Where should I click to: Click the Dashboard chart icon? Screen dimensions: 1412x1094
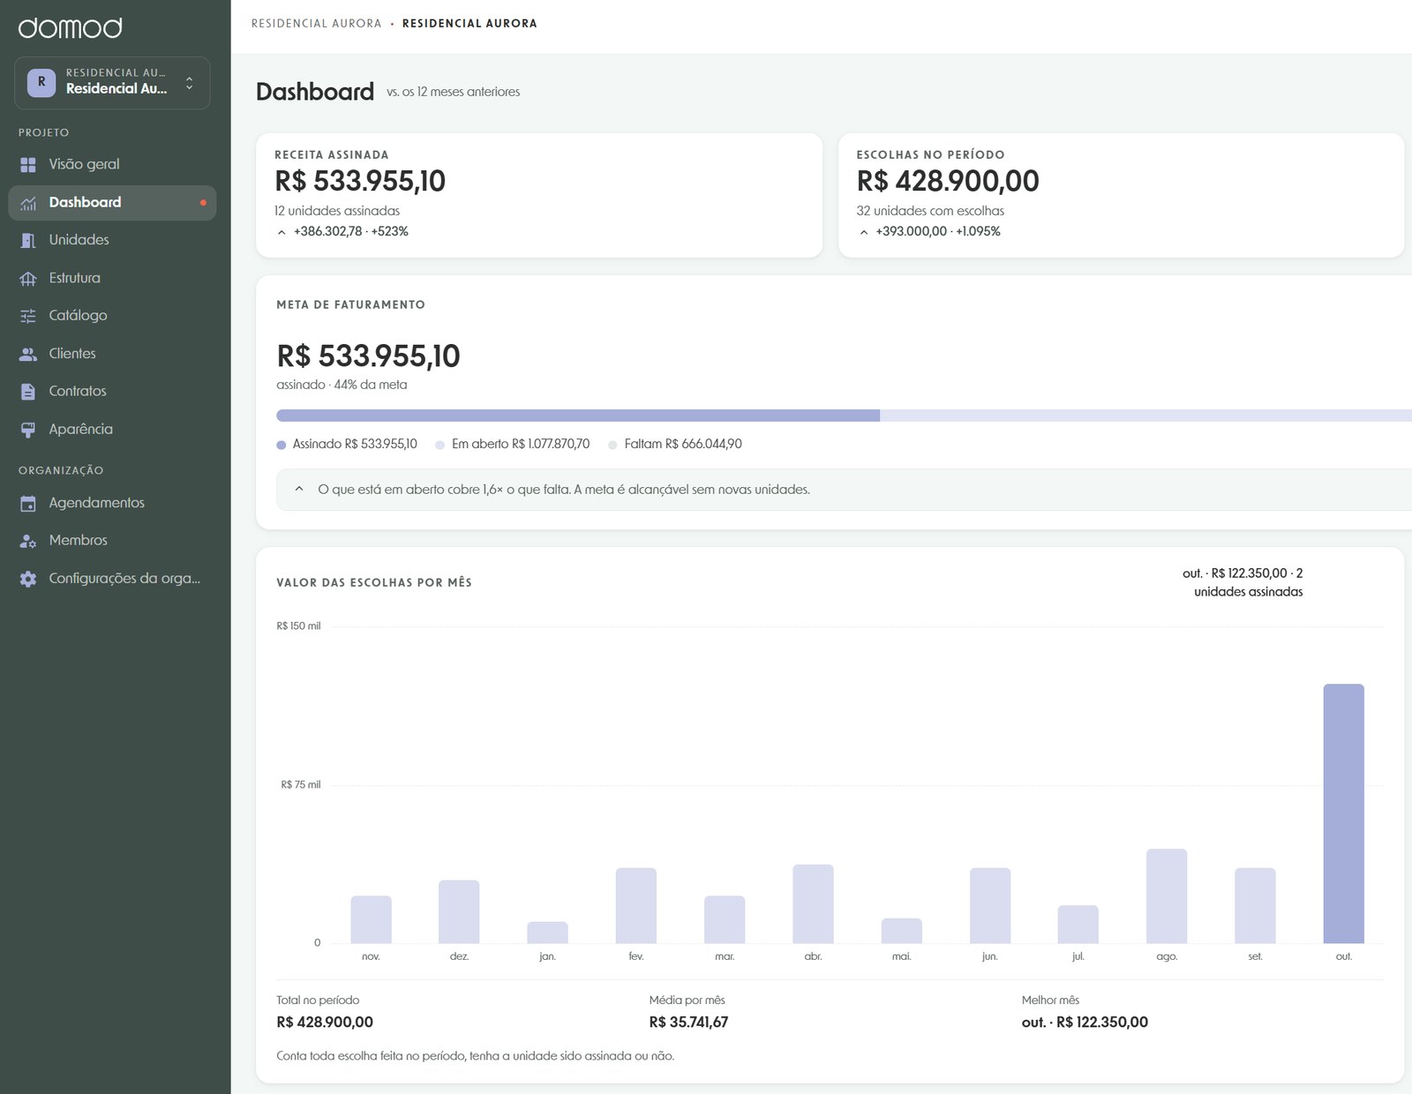28,203
